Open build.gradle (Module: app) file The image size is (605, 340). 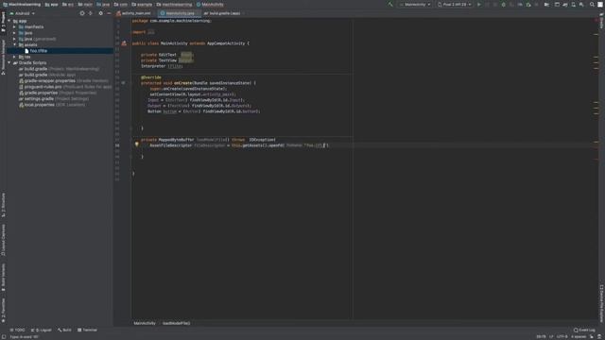(x=47, y=75)
